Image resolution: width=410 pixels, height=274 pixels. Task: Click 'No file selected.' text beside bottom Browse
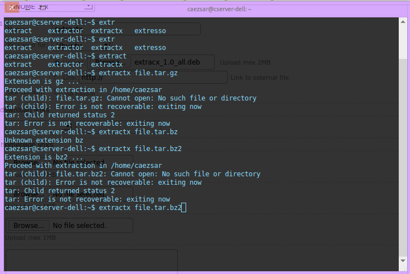click(x=80, y=226)
